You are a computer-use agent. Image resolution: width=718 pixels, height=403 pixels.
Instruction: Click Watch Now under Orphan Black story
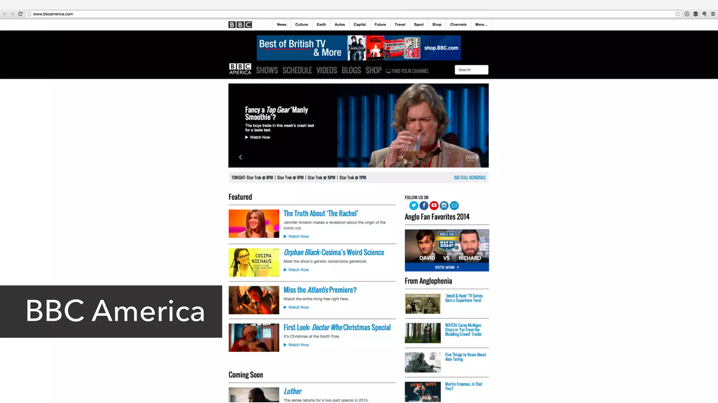tap(296, 270)
